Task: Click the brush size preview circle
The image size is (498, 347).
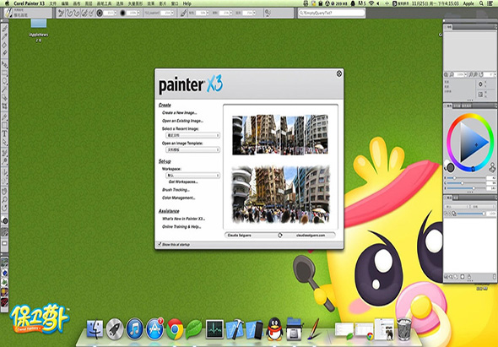Action: (99, 13)
